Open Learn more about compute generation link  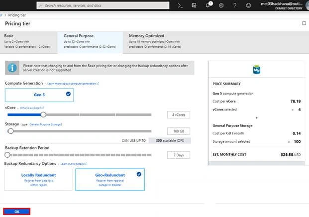pyautogui.click(x=73, y=84)
